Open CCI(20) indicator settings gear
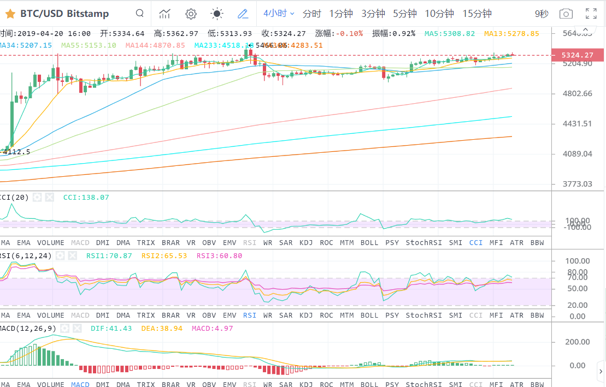Image resolution: width=606 pixels, height=387 pixels. [x=37, y=197]
